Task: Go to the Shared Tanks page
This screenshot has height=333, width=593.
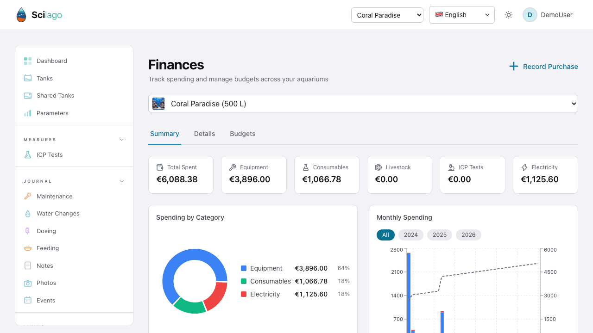Action: click(x=74, y=96)
